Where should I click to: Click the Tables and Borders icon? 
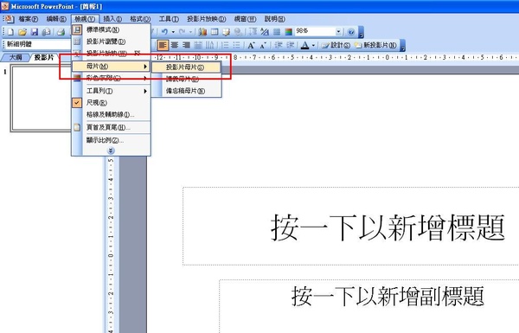(x=227, y=32)
